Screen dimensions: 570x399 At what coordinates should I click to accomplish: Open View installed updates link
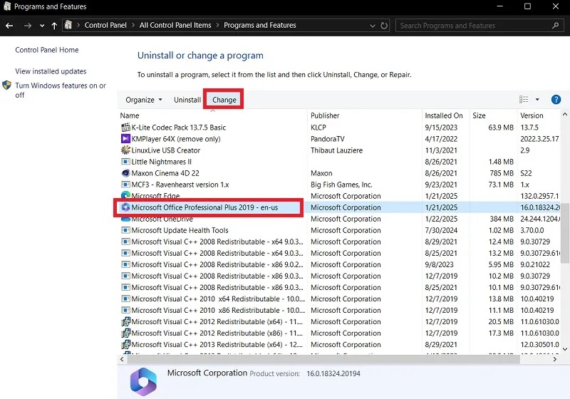click(x=51, y=71)
